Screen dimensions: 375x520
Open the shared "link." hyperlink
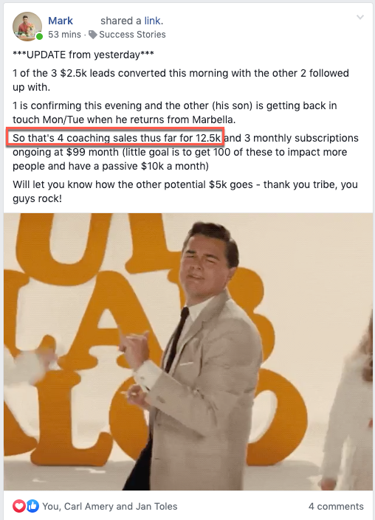tap(154, 21)
